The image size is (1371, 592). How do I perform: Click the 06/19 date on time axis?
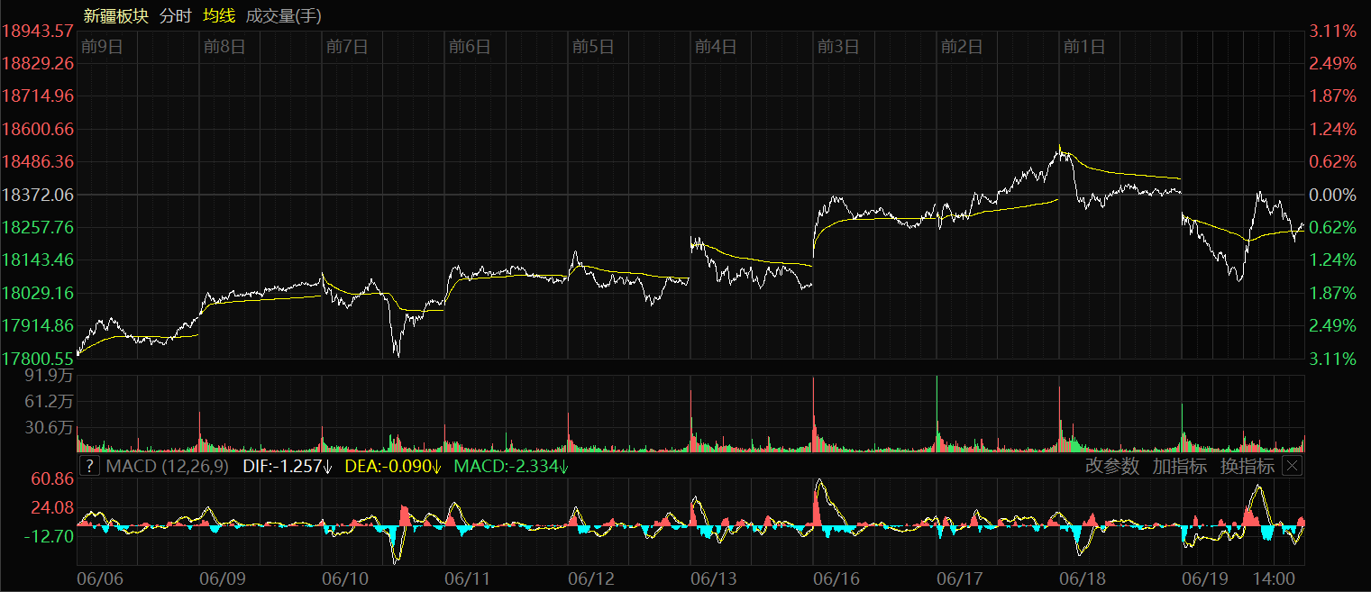click(1204, 578)
